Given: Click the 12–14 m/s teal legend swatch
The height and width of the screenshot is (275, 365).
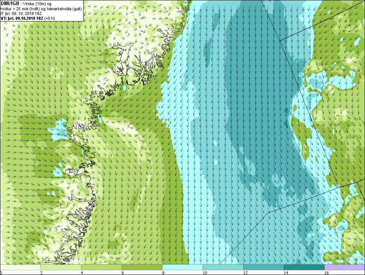Looking at the screenshot, I should pyautogui.click(x=264, y=267).
